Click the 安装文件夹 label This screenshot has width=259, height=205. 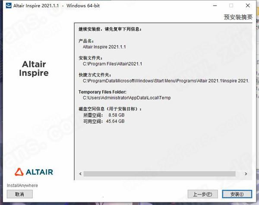point(91,58)
